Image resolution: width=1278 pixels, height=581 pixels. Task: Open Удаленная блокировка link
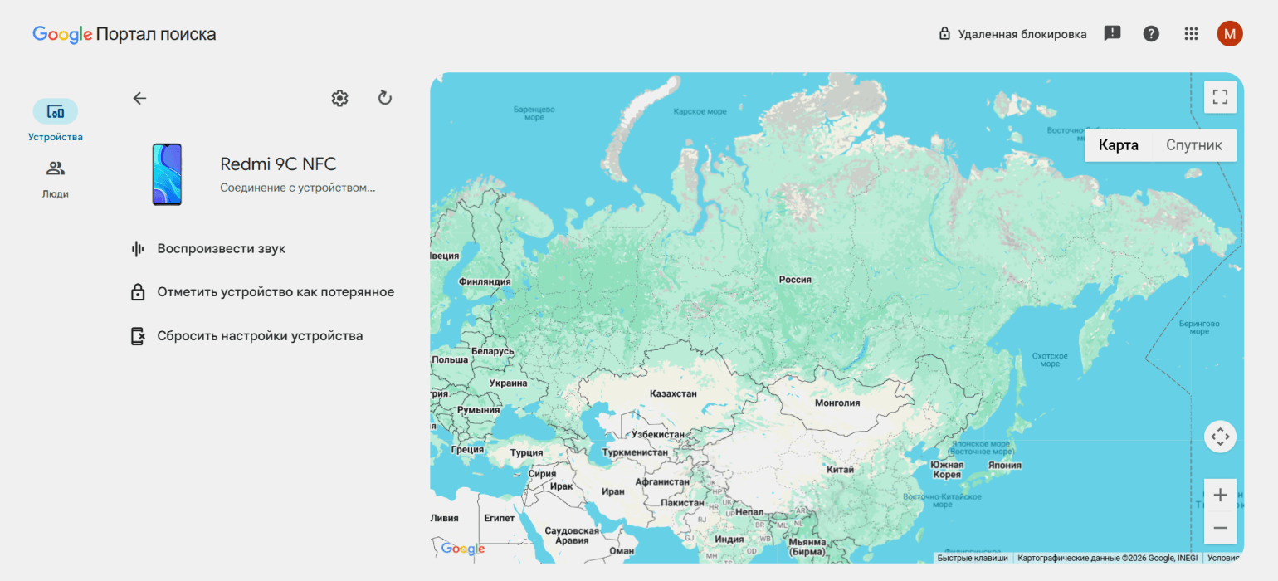1012,34
